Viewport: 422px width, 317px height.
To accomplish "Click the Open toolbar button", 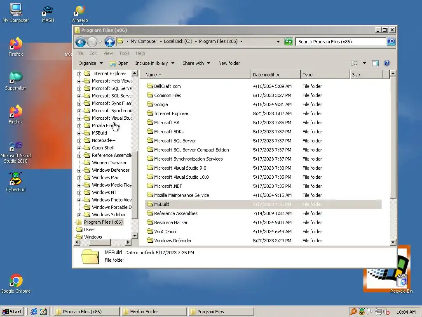I will tap(119, 63).
